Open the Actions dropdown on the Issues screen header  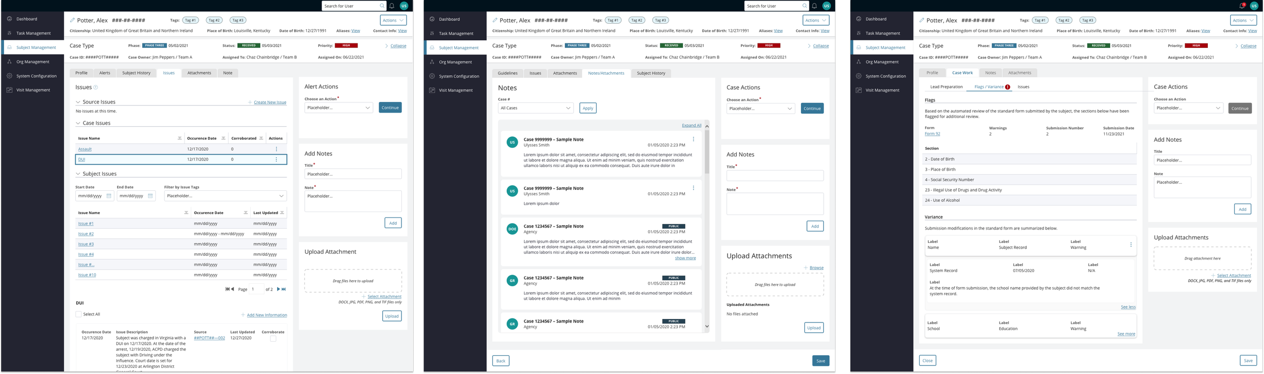click(393, 20)
